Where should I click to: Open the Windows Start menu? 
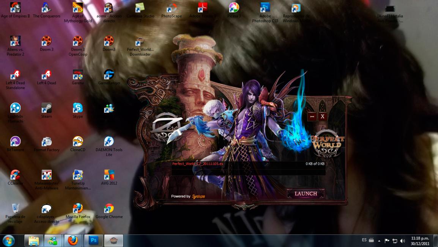coord(9,240)
